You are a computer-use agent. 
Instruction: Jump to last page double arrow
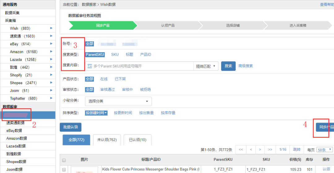[270, 150]
